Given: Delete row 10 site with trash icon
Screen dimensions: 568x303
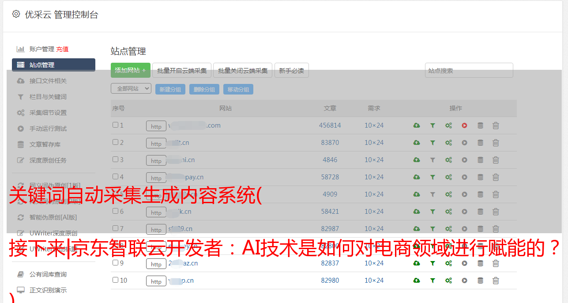Looking at the screenshot, I should pos(496,280).
